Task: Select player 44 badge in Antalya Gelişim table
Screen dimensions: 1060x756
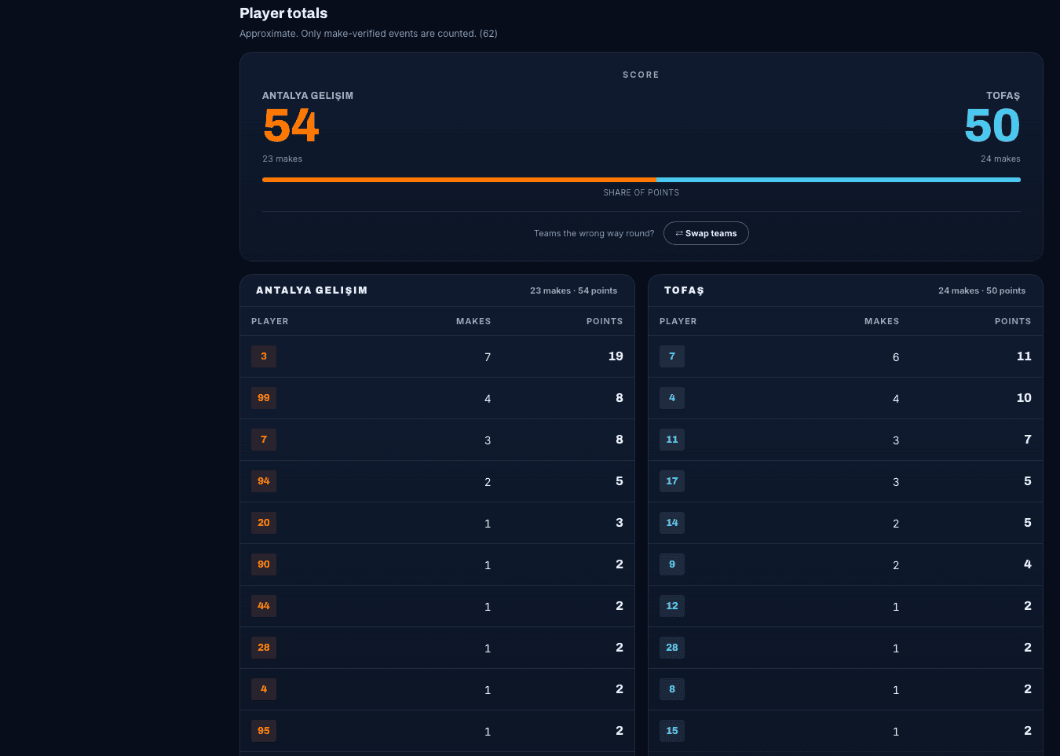Action: [x=264, y=606]
